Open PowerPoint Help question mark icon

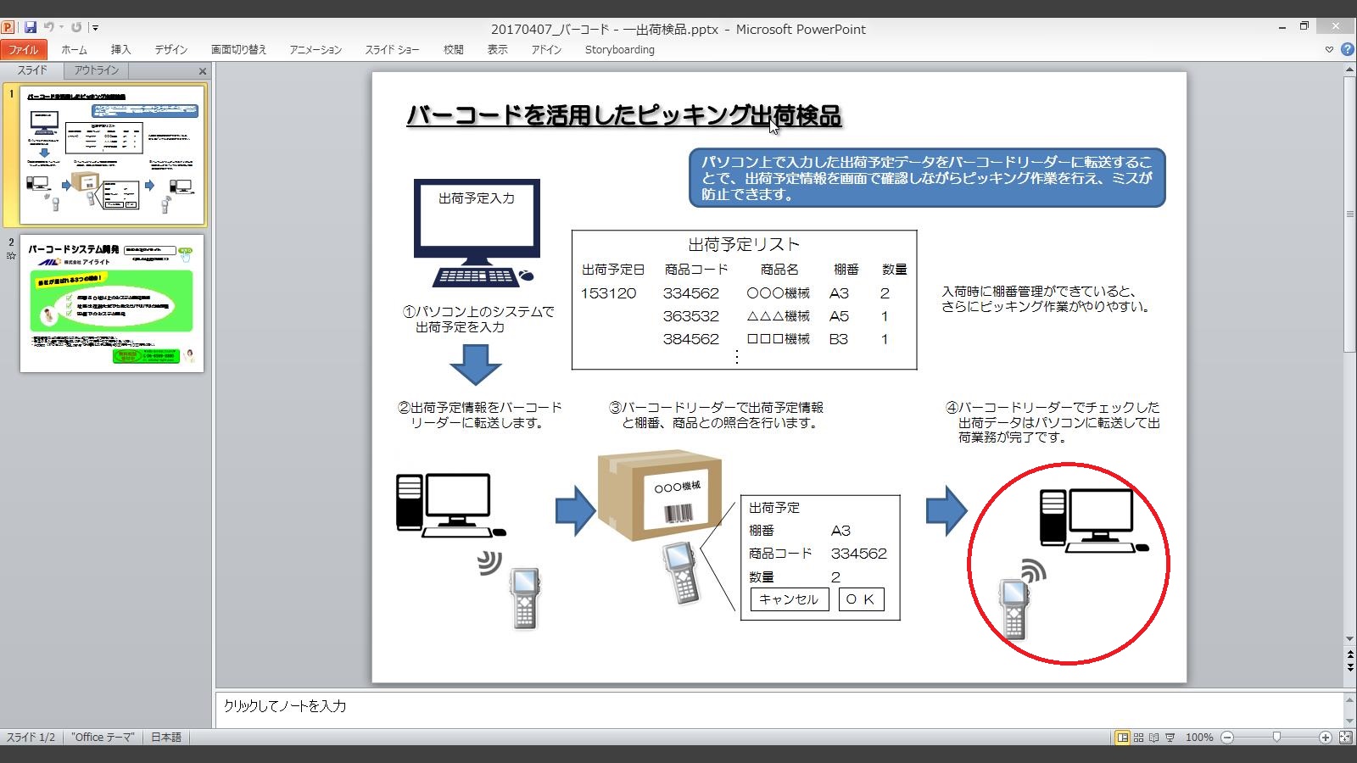(1347, 50)
